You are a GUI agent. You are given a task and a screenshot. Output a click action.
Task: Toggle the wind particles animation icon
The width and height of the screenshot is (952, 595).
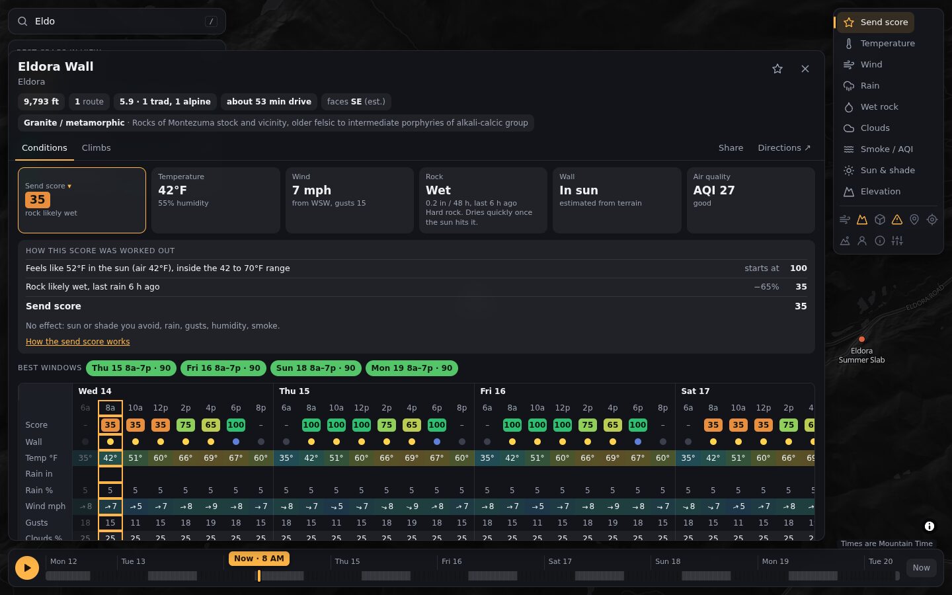[845, 219]
